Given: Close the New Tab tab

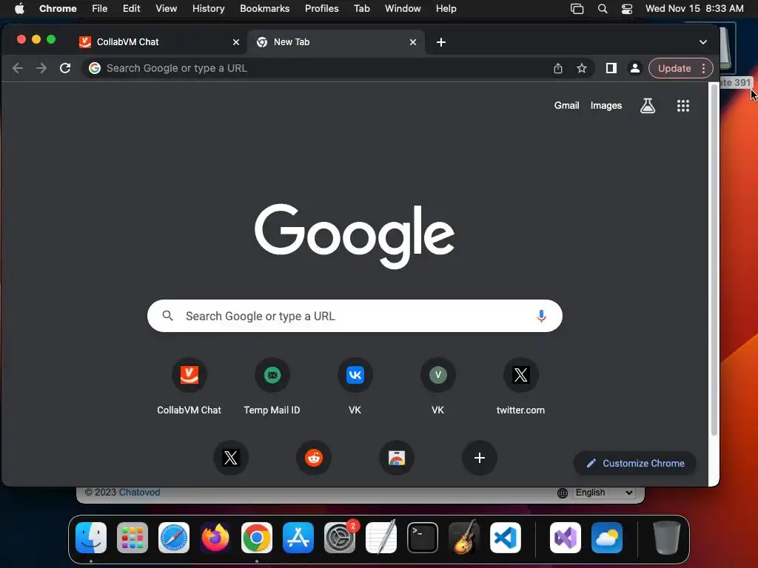Looking at the screenshot, I should 413,42.
